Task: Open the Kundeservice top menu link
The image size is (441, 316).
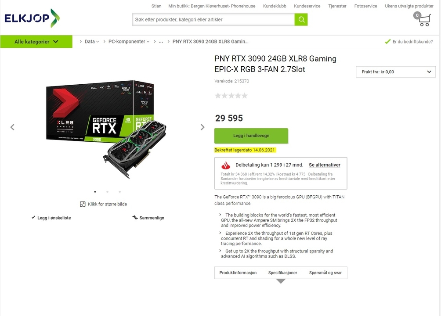Action: (x=307, y=6)
